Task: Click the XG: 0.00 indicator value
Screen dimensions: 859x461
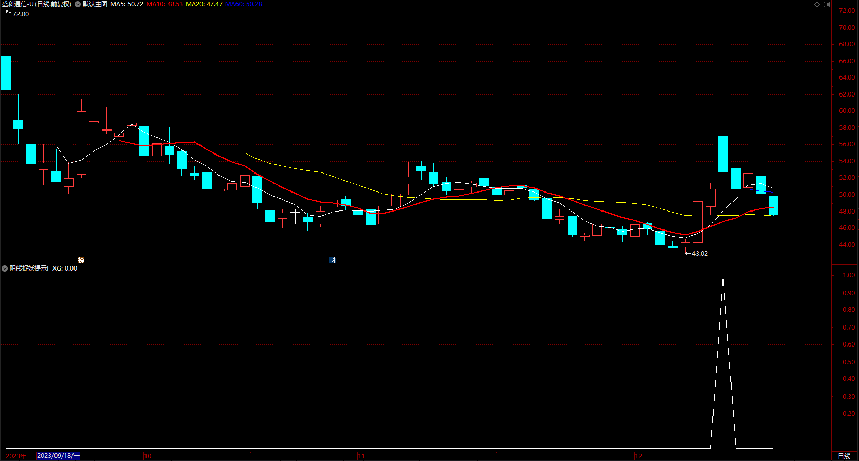Action: 65,268
